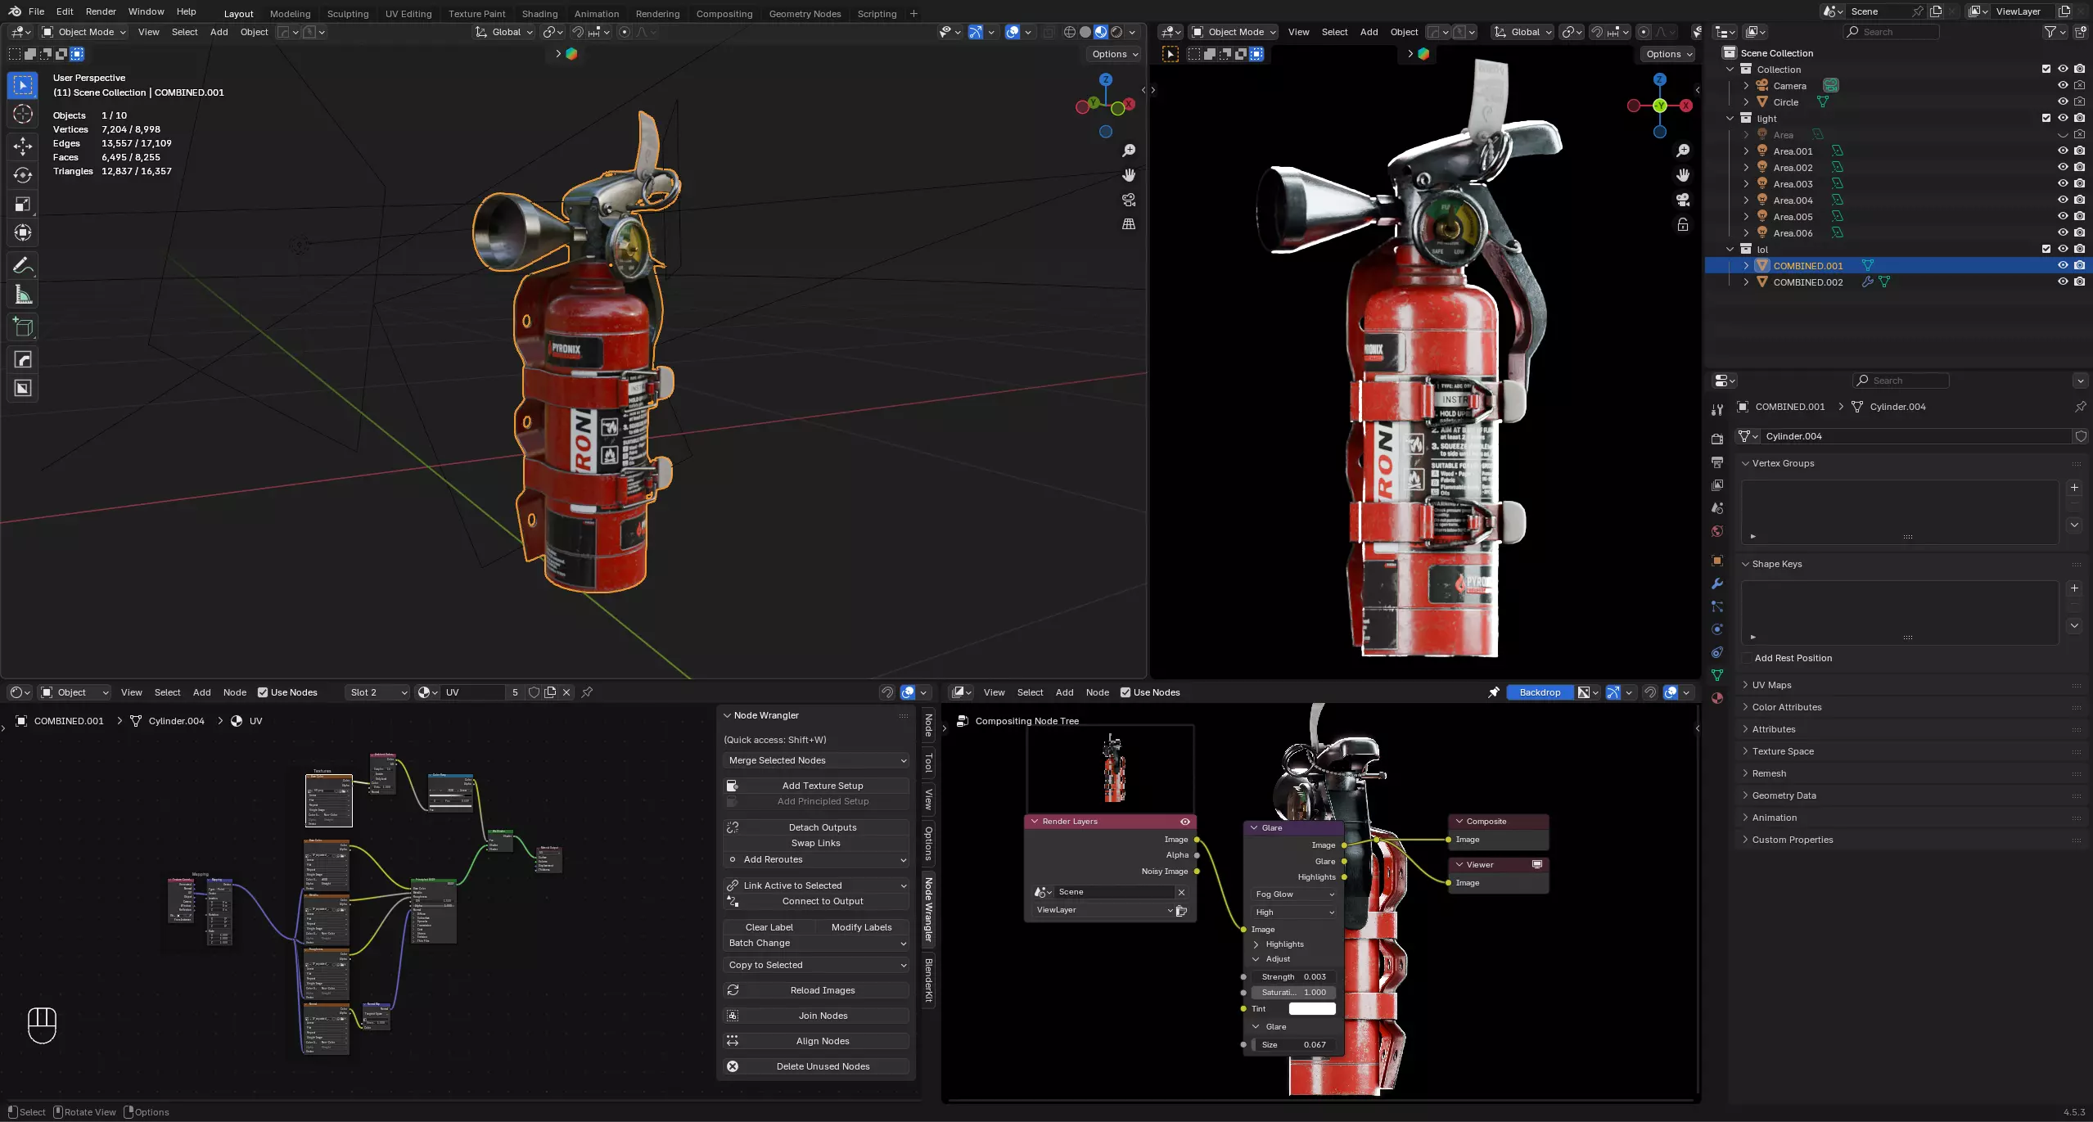
Task: Select the Scale tool in left toolbar
Action: (23, 204)
